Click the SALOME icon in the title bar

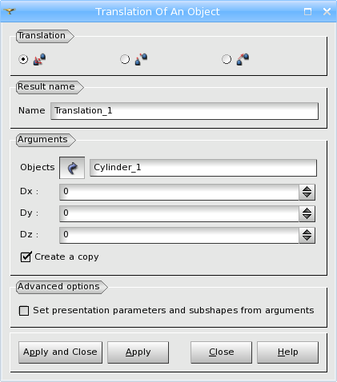tap(10, 11)
